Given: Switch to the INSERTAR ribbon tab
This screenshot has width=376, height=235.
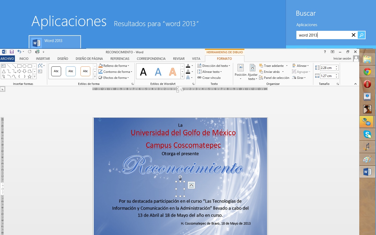Looking at the screenshot, I should click(x=43, y=58).
